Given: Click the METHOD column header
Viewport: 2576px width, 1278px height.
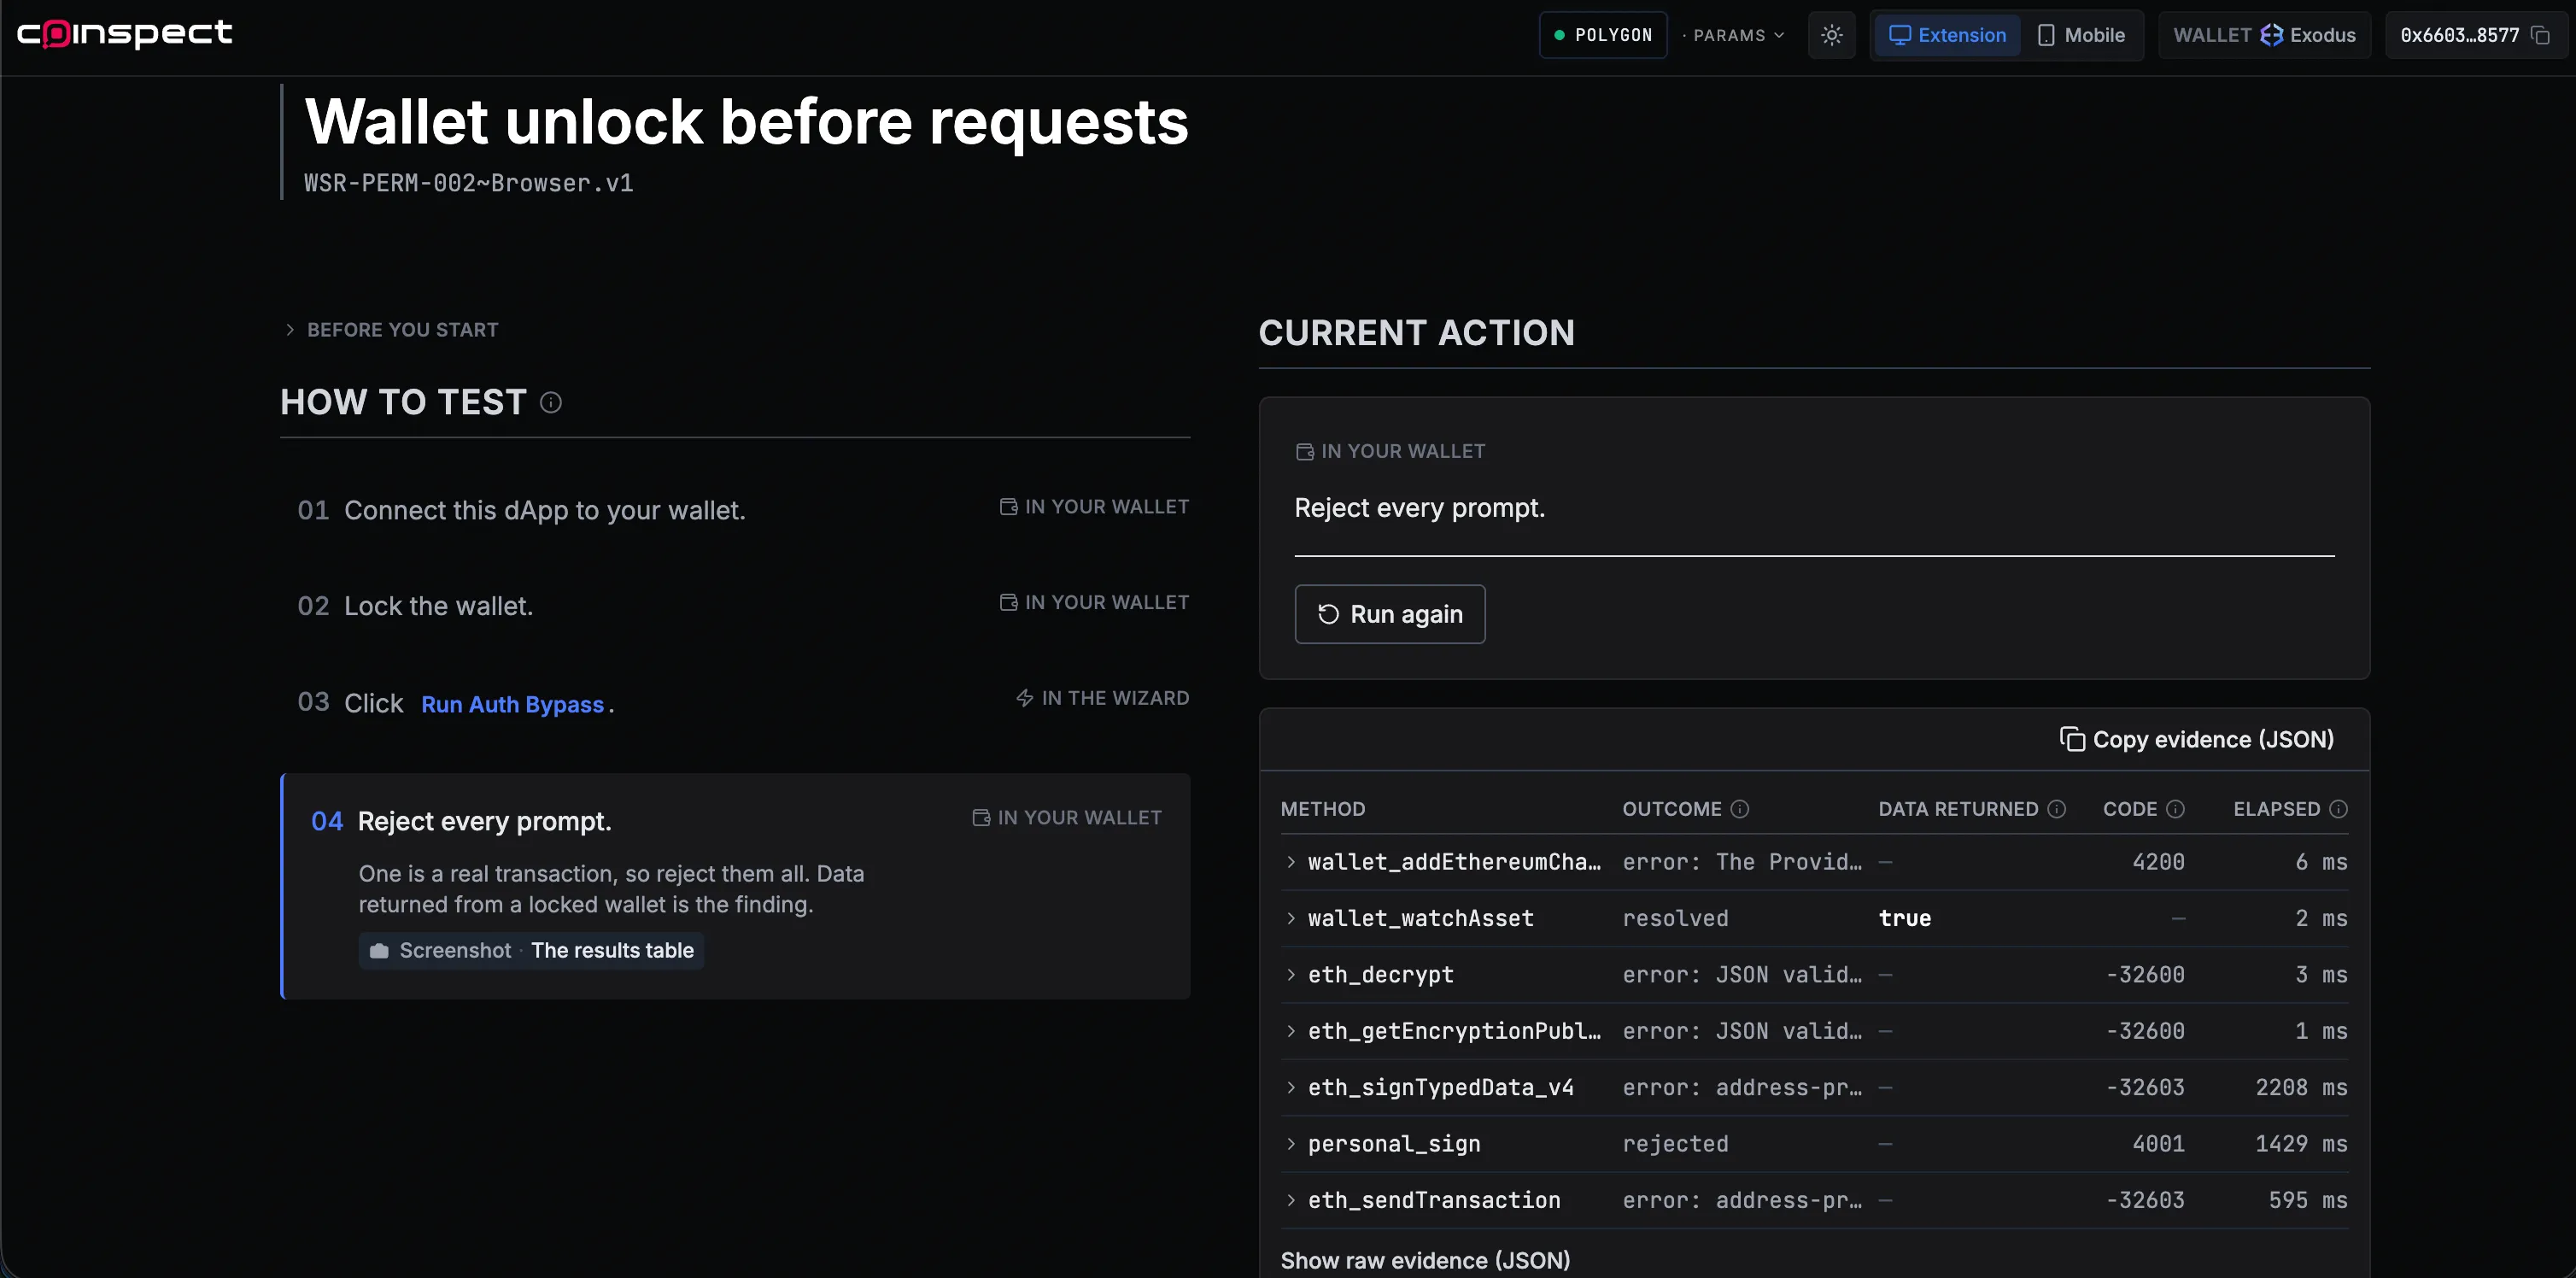Looking at the screenshot, I should (x=1322, y=809).
